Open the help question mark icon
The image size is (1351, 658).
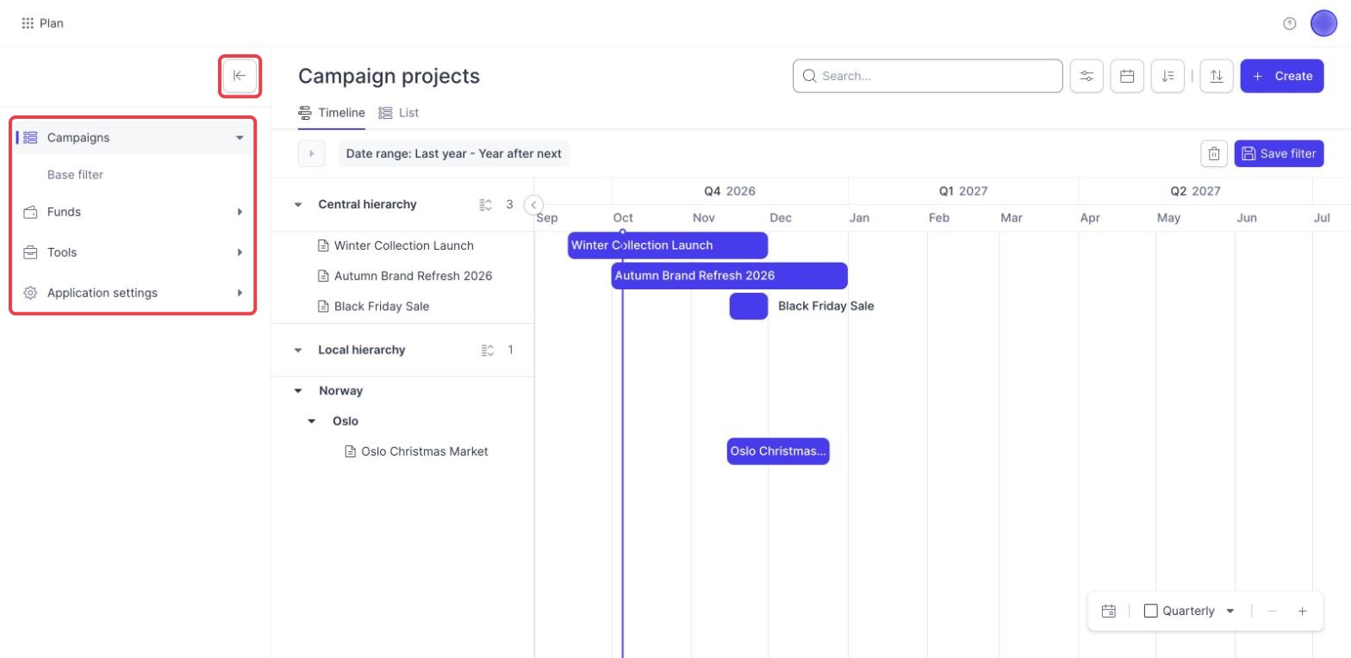(1289, 23)
